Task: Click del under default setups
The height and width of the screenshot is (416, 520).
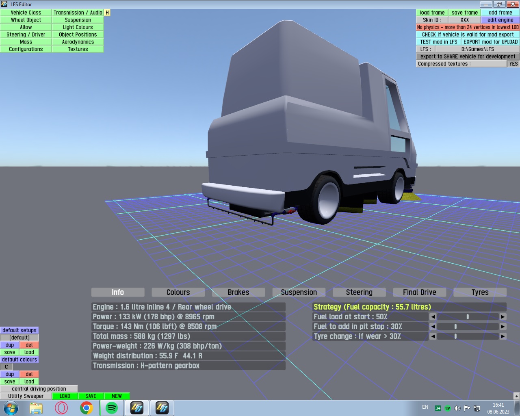Action: pos(29,345)
